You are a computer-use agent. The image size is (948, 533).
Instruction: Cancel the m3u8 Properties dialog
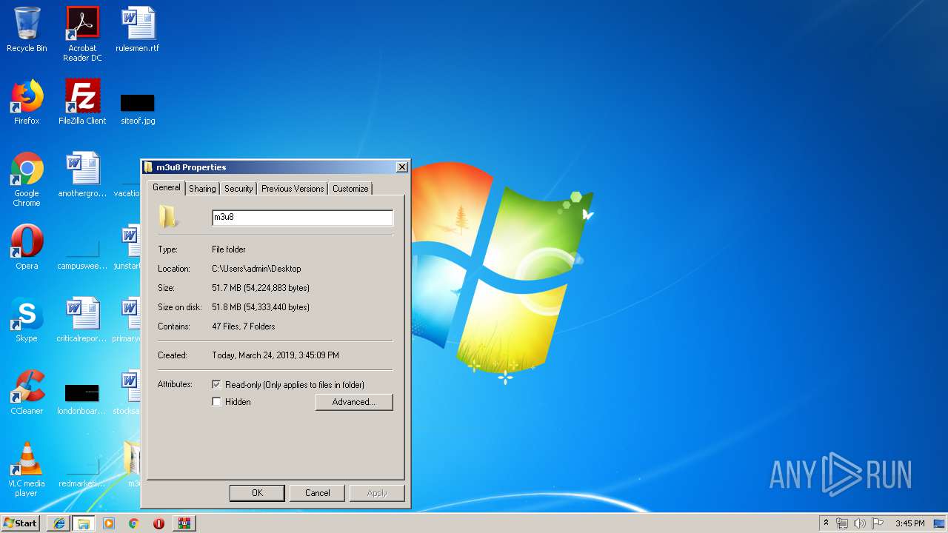pyautogui.click(x=317, y=493)
